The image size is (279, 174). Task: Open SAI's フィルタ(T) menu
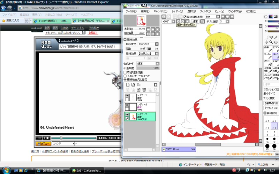coord(205,11)
